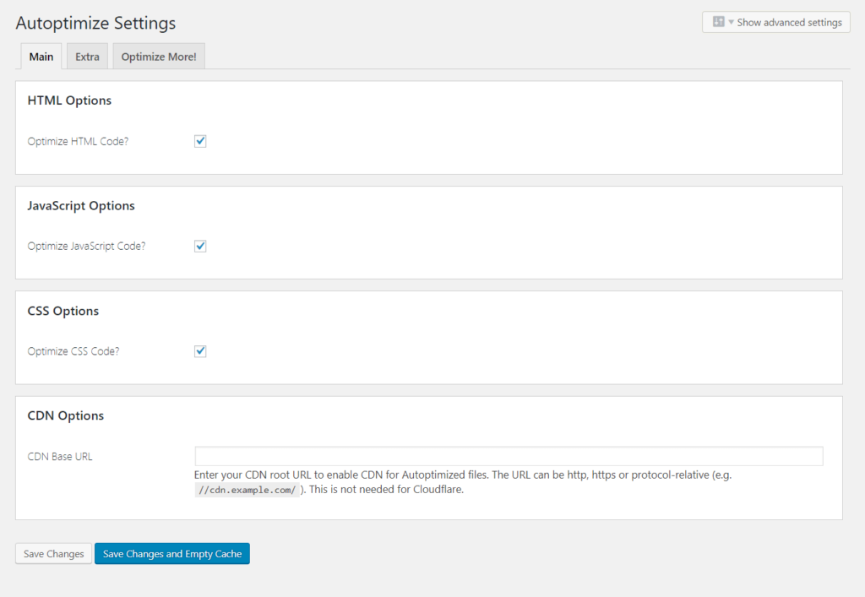Viewport: 865px width, 597px height.
Task: Click the advanced settings icon
Action: [718, 22]
